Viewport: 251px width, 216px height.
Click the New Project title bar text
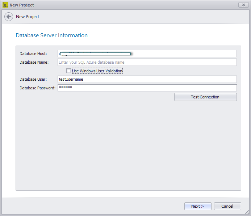(x=22, y=5)
